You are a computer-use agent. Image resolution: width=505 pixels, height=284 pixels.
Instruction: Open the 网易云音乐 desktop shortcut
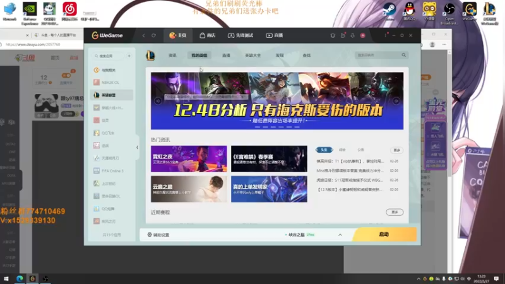pos(69,11)
